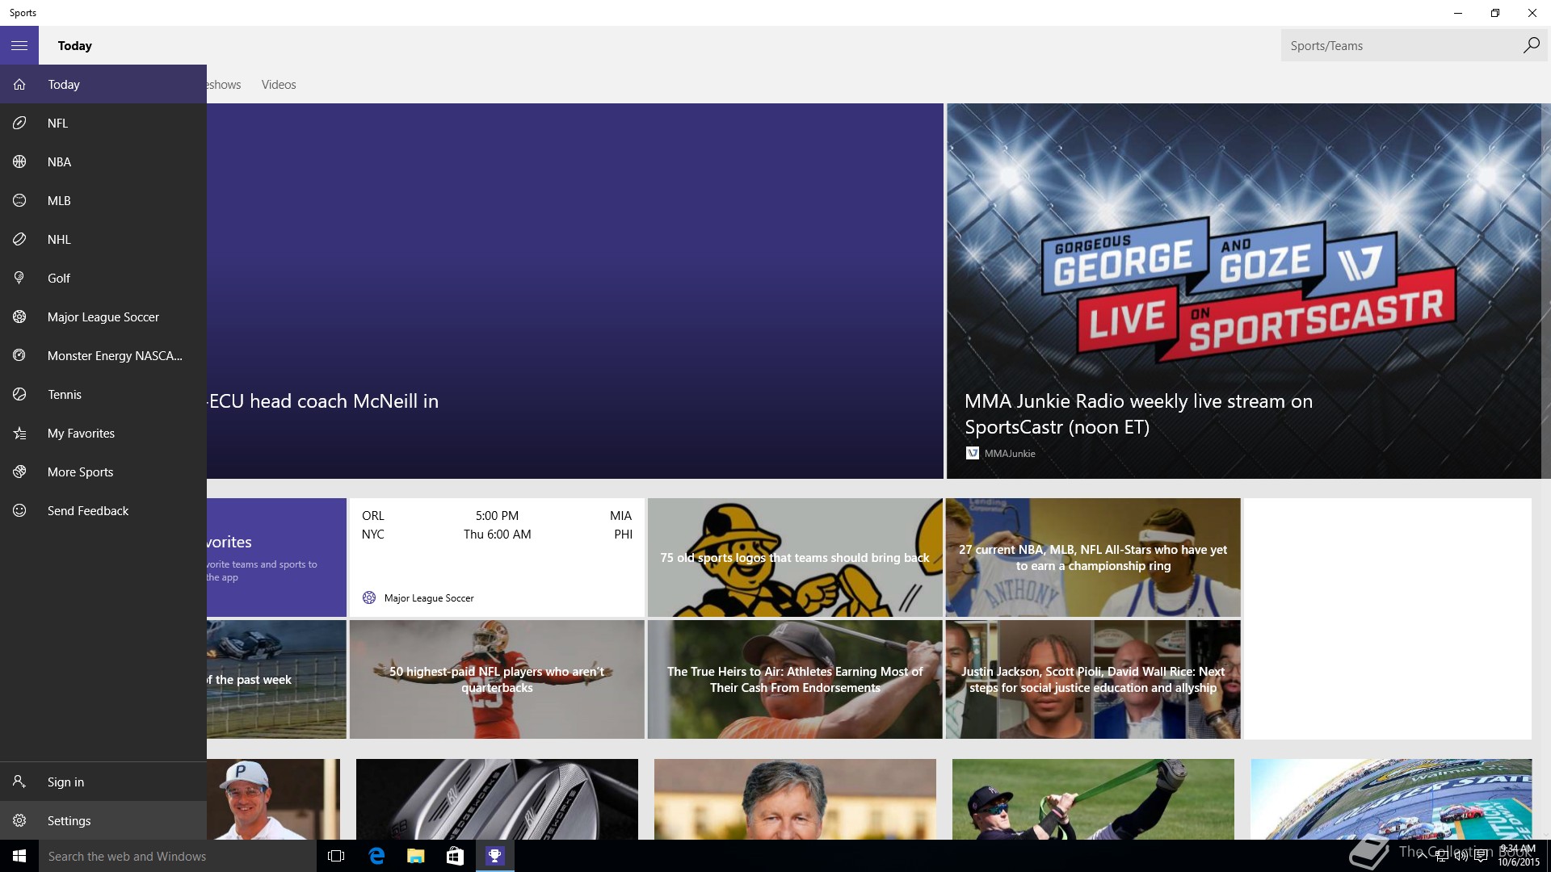Select Monster Energy NASCAR label
Image resolution: width=1551 pixels, height=872 pixels.
[x=115, y=355]
